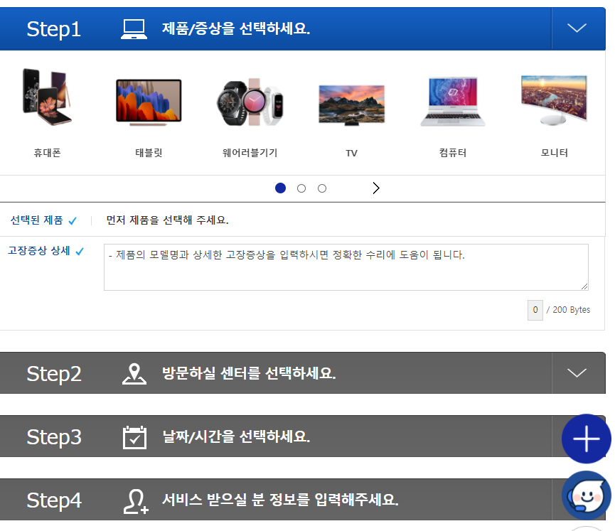
Task: Open the chatbot mascot floating button
Action: (587, 495)
